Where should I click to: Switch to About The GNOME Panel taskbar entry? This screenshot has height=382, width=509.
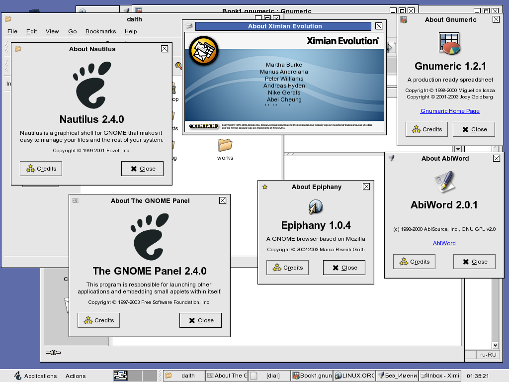(x=227, y=376)
